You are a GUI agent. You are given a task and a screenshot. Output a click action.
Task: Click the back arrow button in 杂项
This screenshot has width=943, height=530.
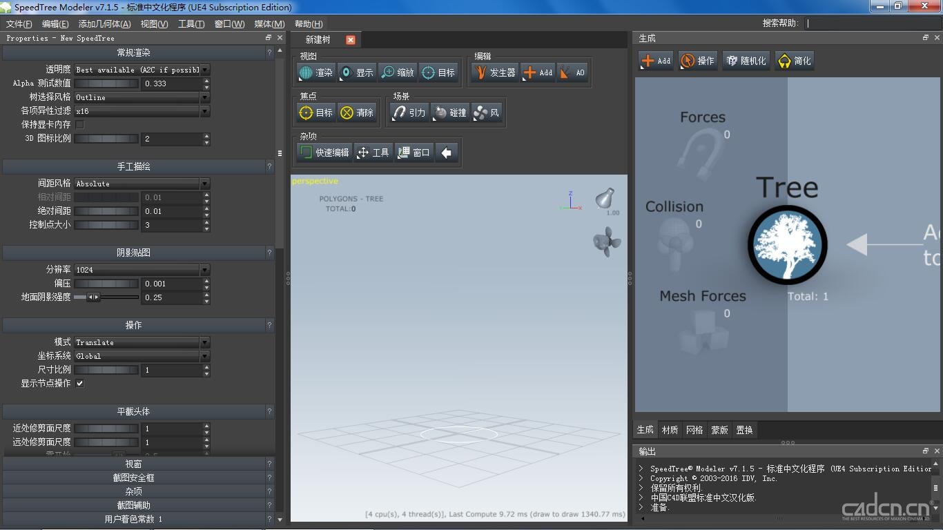447,153
